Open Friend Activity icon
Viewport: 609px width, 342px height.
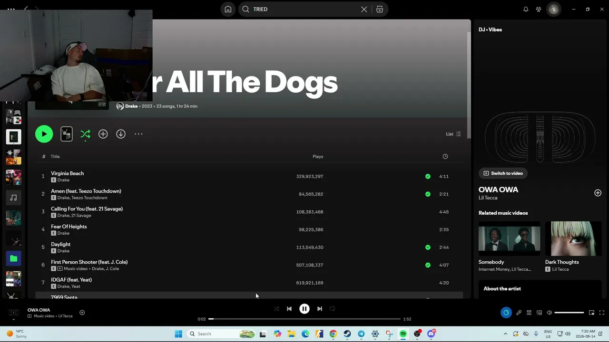[539, 9]
